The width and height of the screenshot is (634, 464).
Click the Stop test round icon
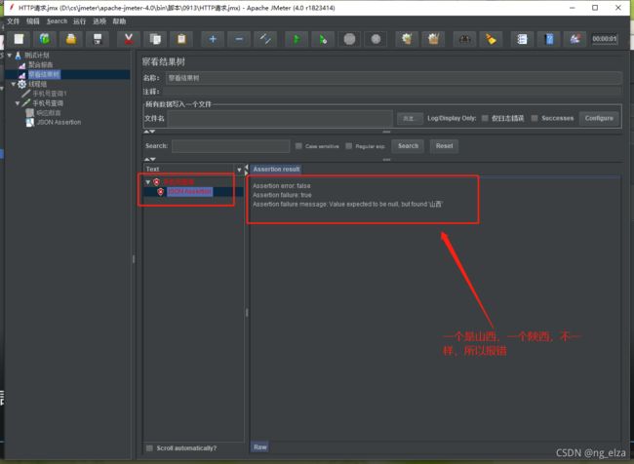coord(349,39)
